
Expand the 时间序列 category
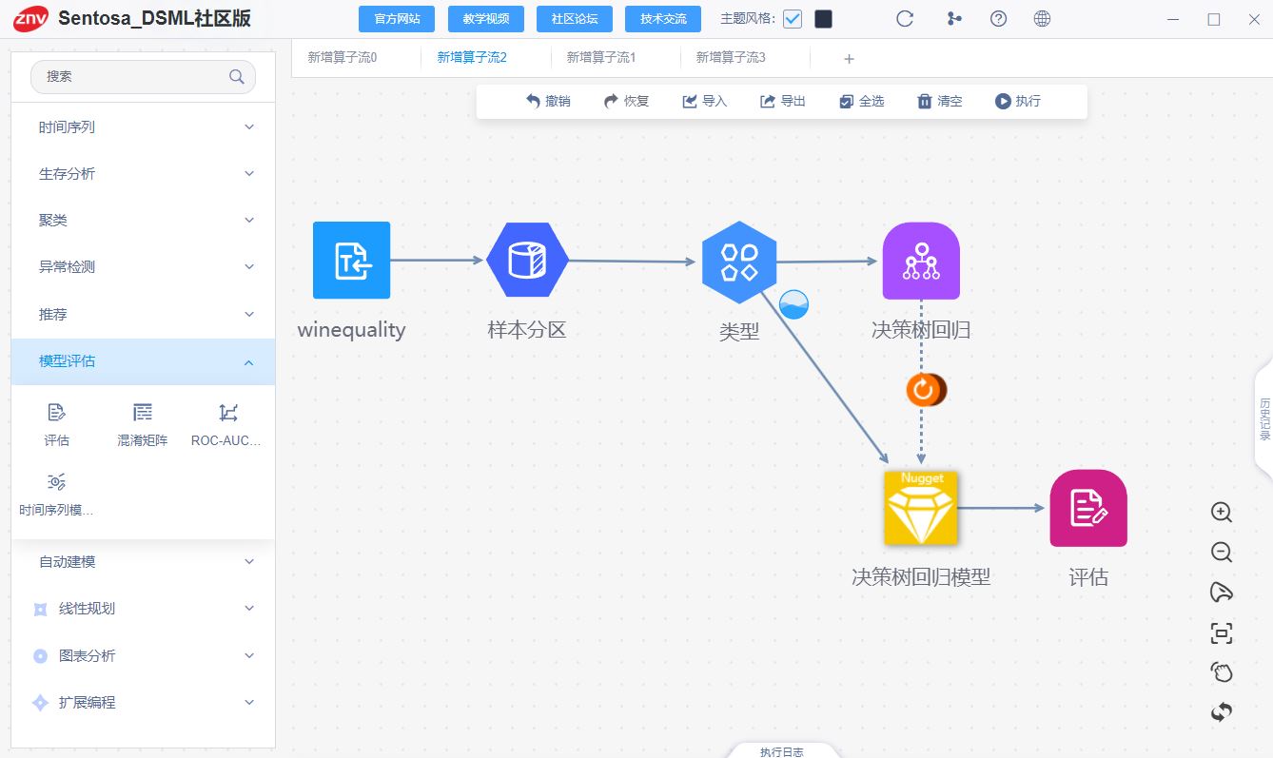coord(143,127)
